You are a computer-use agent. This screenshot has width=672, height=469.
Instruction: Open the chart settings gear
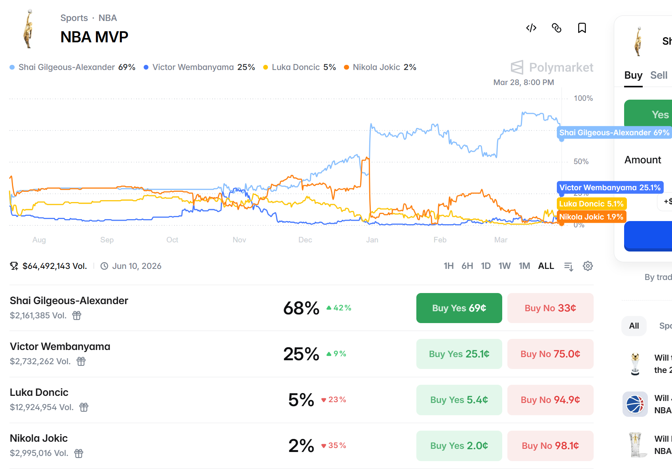pos(588,266)
